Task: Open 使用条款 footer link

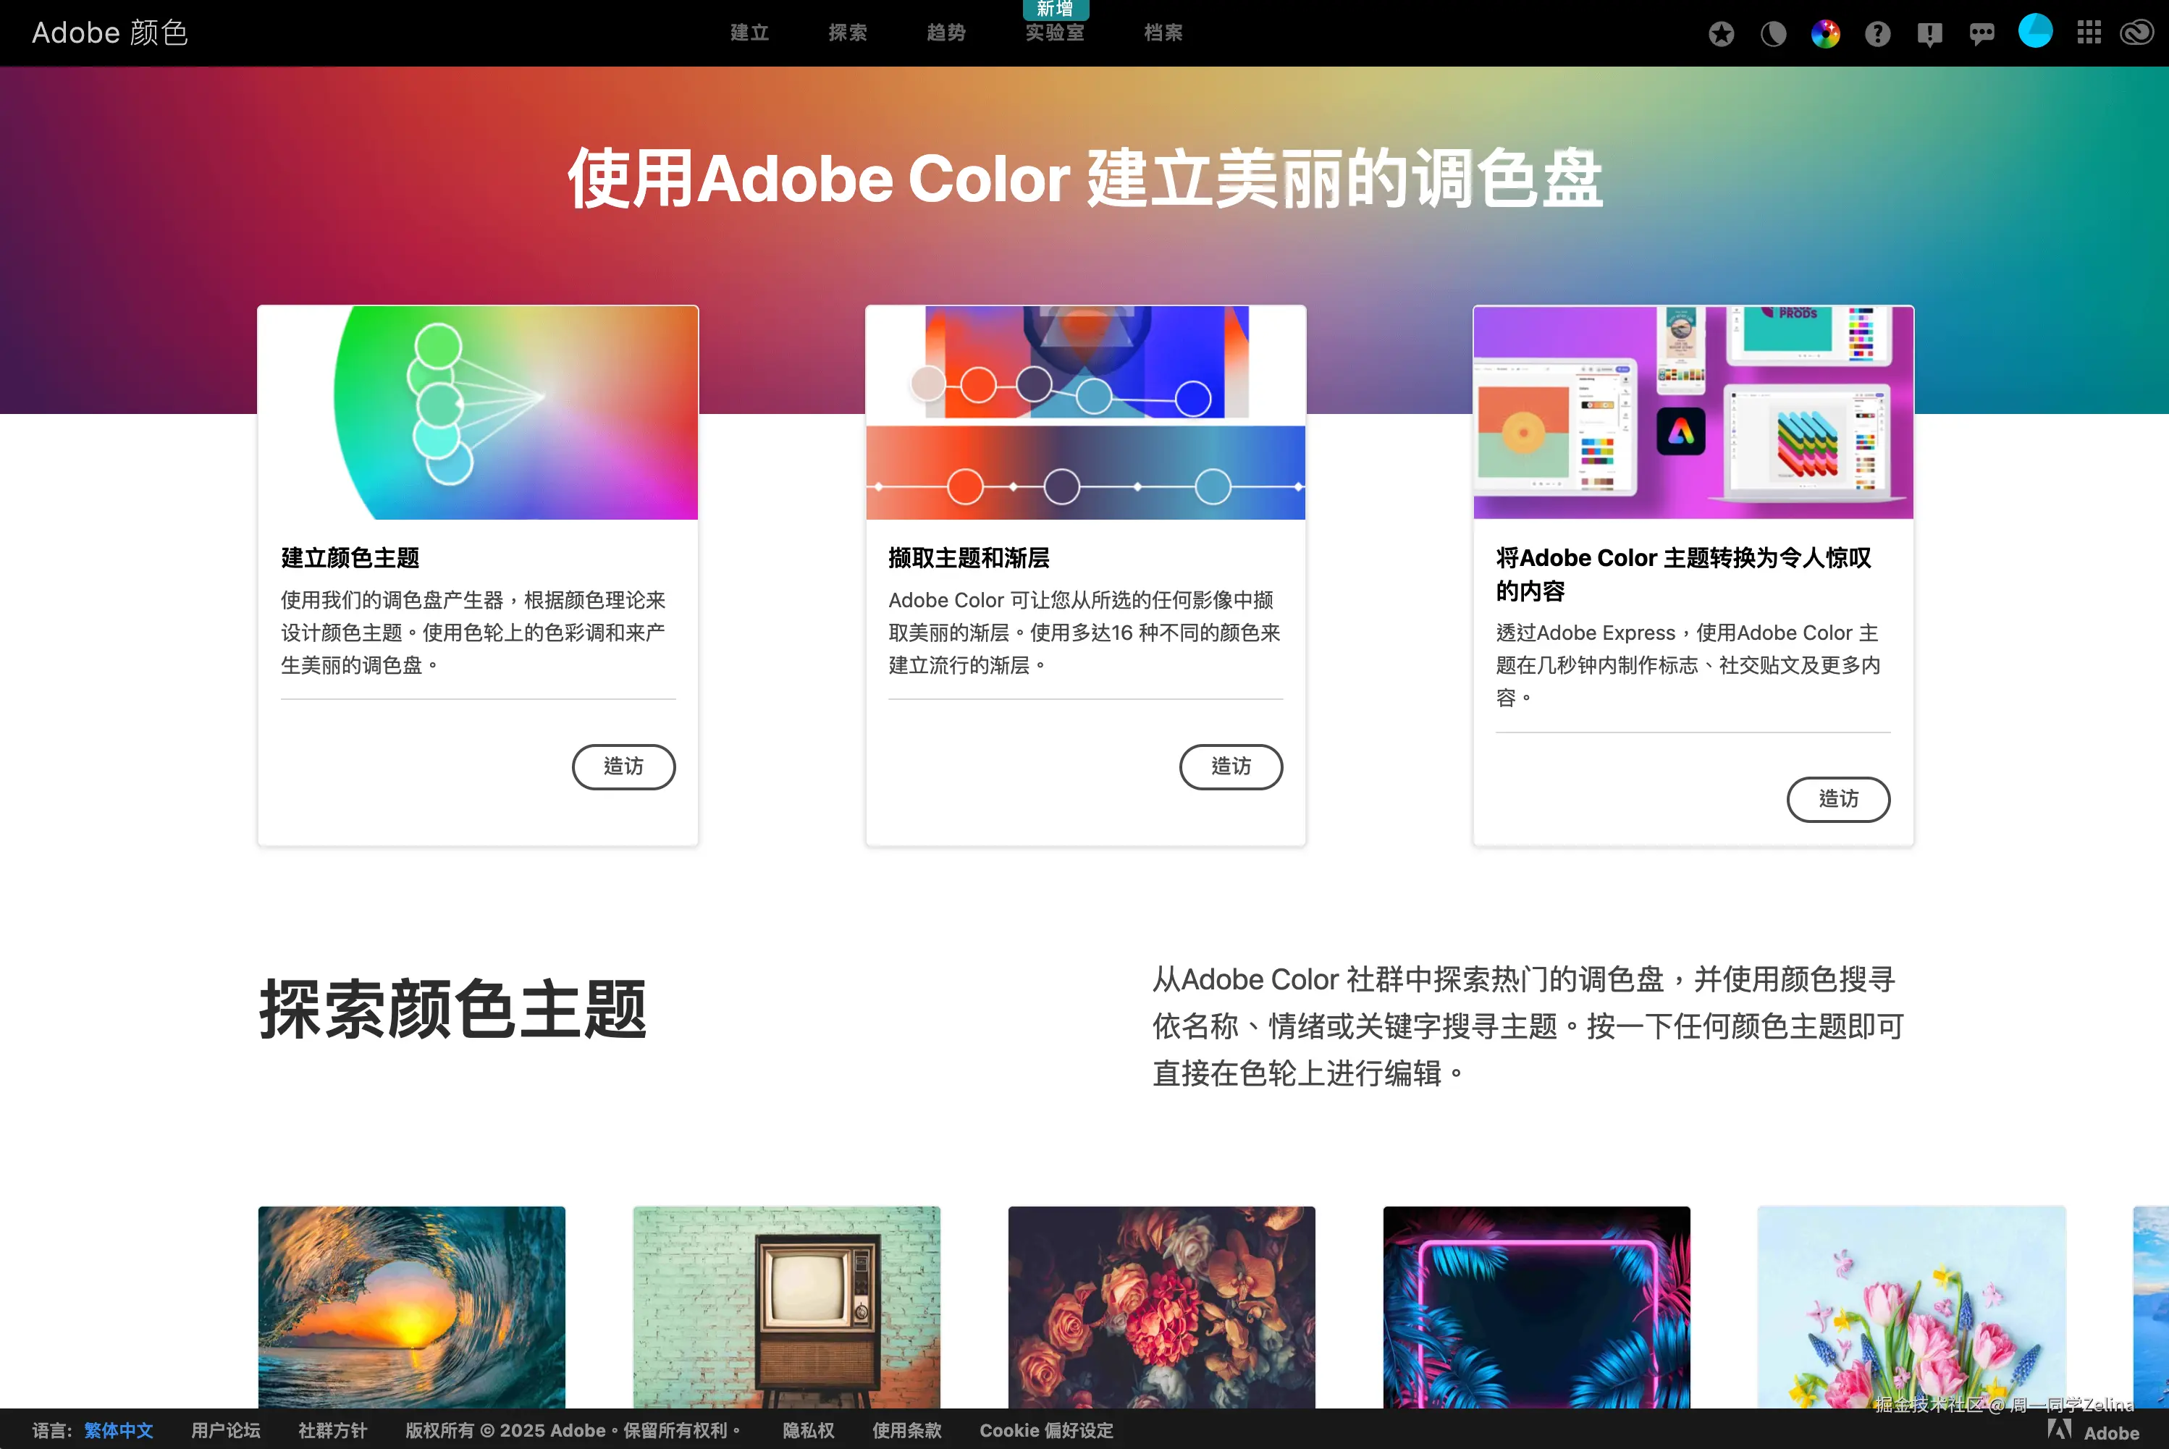Action: [x=906, y=1430]
